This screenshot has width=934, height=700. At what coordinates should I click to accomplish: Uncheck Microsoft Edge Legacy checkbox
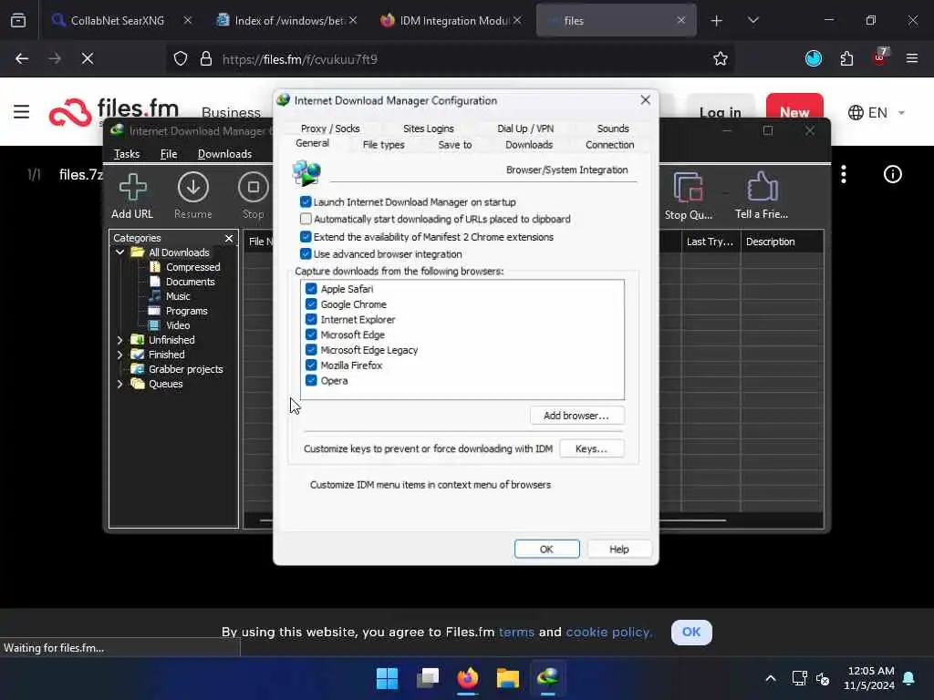(311, 350)
